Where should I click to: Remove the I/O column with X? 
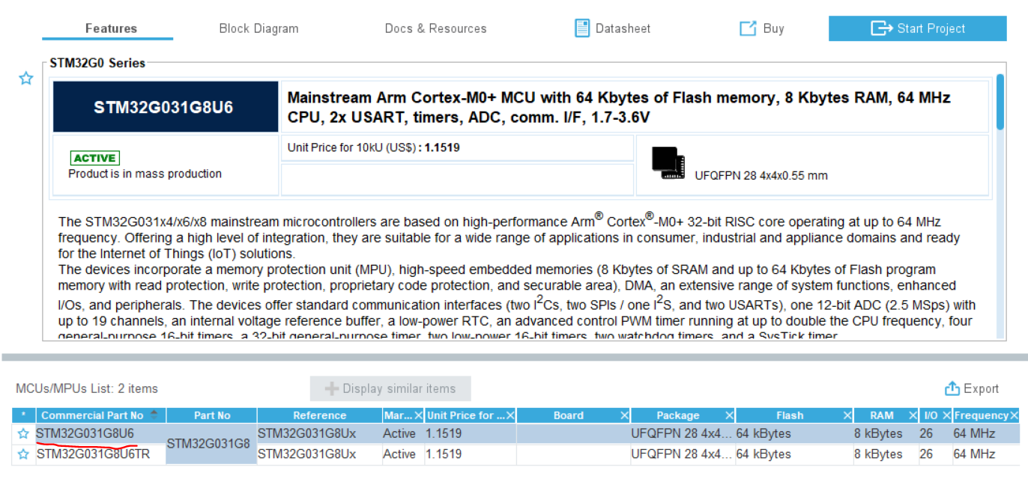[x=946, y=415]
